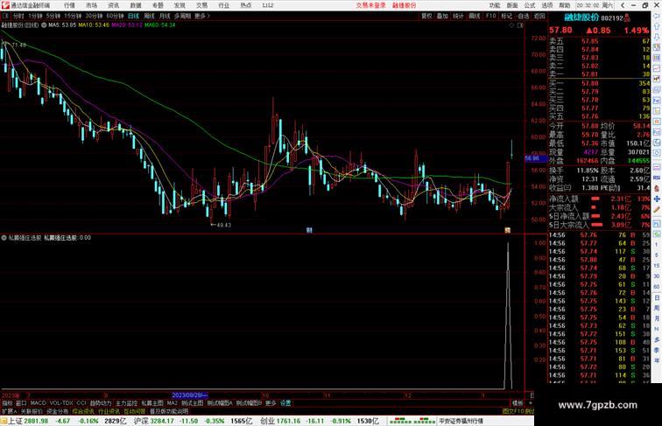Click the RSI icon in right sidebar
Screen dimensions: 662x426
(x=657, y=178)
